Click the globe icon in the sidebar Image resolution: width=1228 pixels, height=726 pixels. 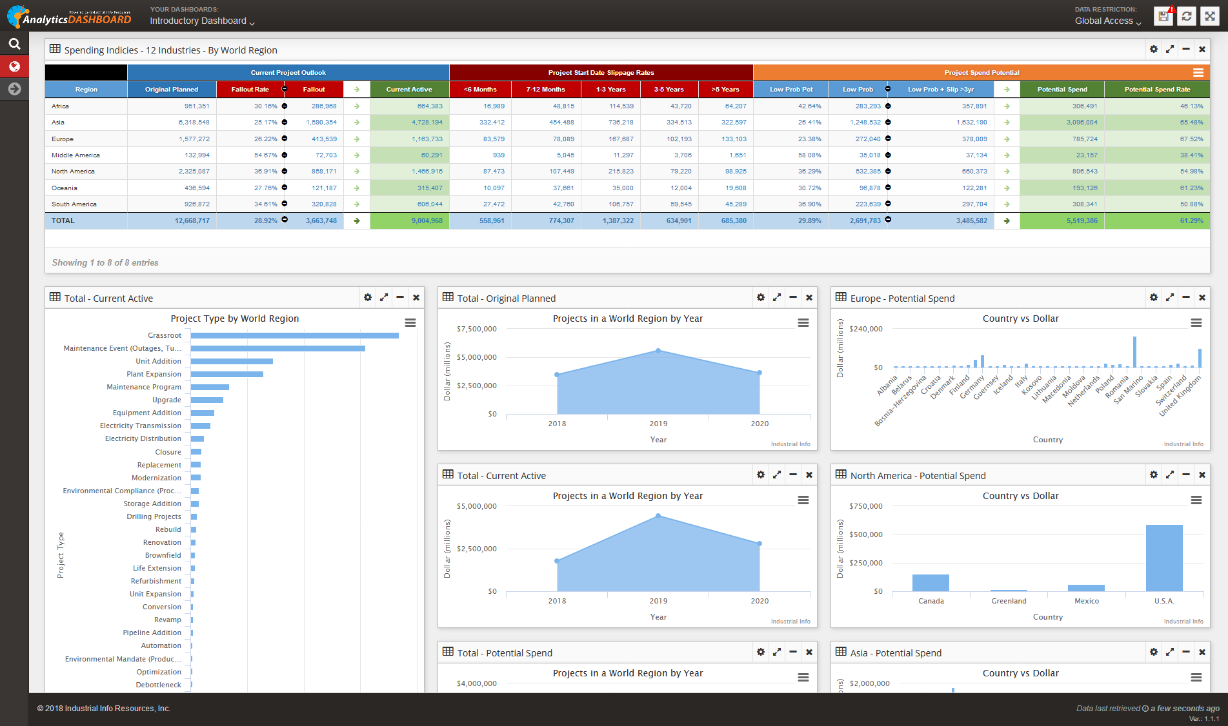(14, 66)
